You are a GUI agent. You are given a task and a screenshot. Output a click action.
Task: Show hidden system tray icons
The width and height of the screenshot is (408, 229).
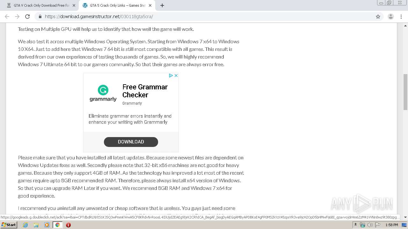coord(355,225)
